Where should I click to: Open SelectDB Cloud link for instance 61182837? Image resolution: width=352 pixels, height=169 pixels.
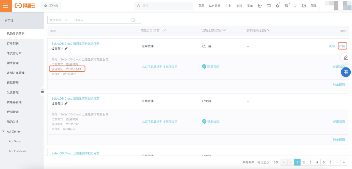coord(76,44)
